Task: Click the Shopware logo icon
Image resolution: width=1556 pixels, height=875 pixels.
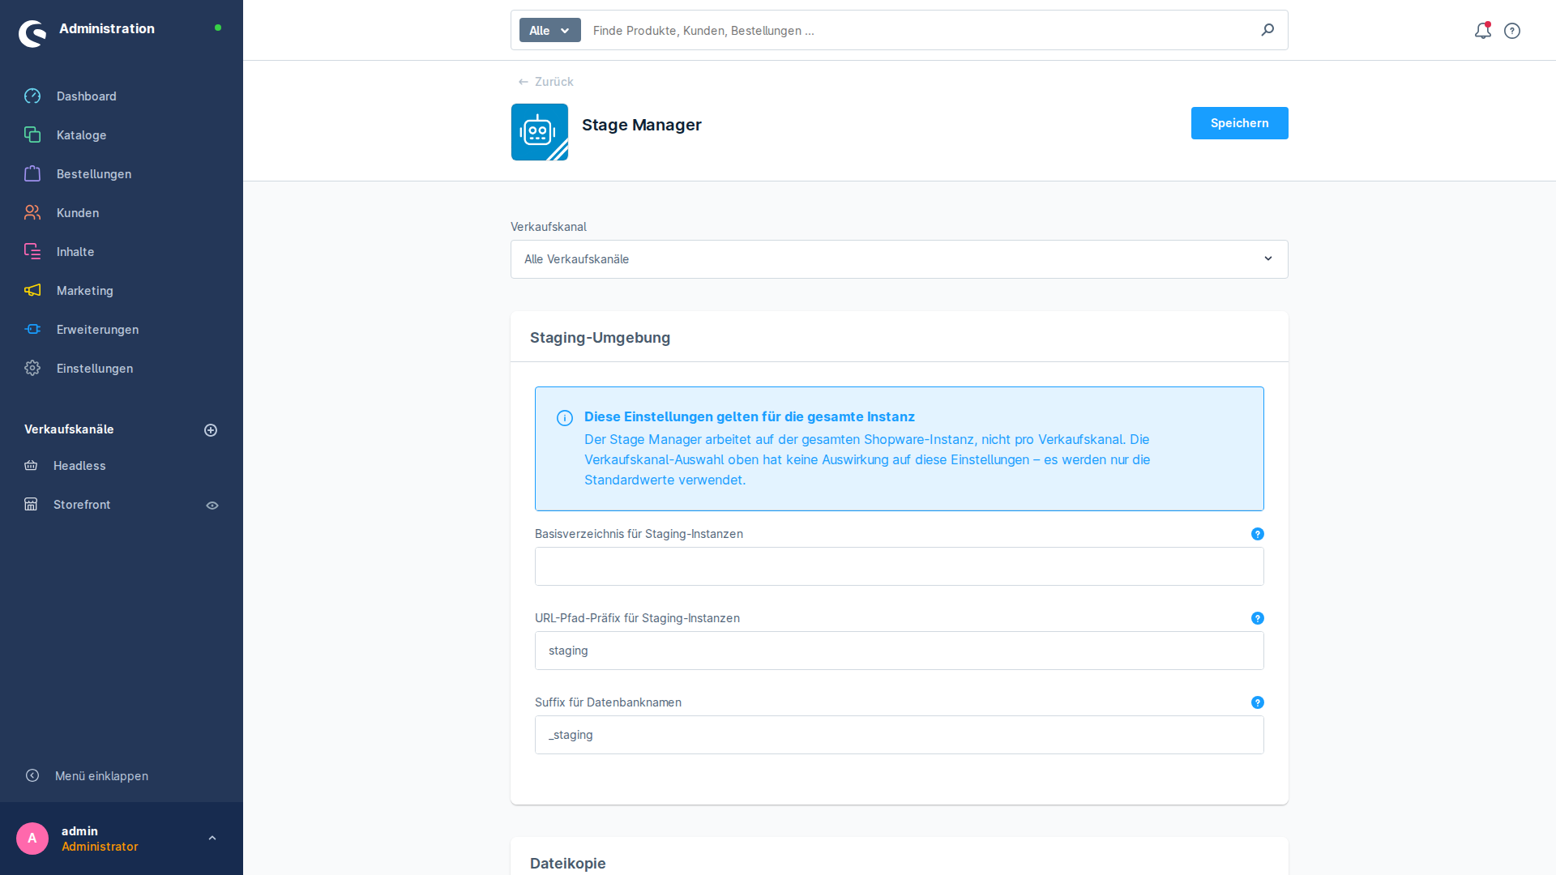Action: click(x=32, y=33)
